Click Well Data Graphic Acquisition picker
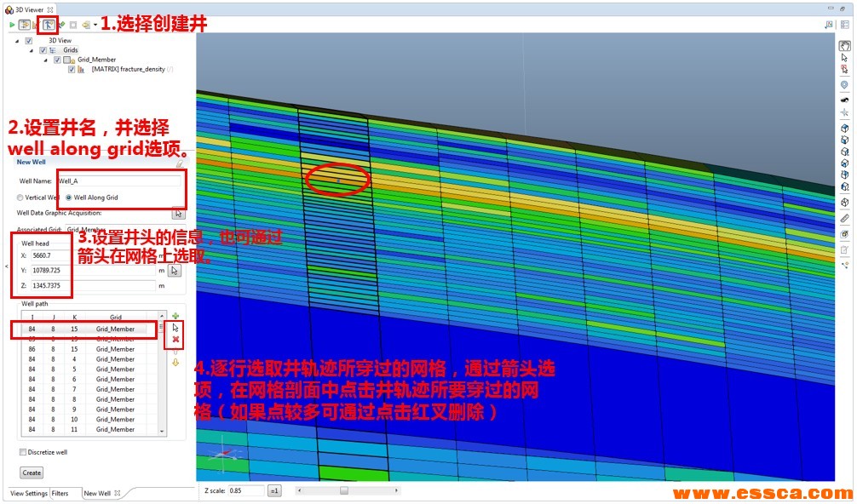 pos(178,213)
